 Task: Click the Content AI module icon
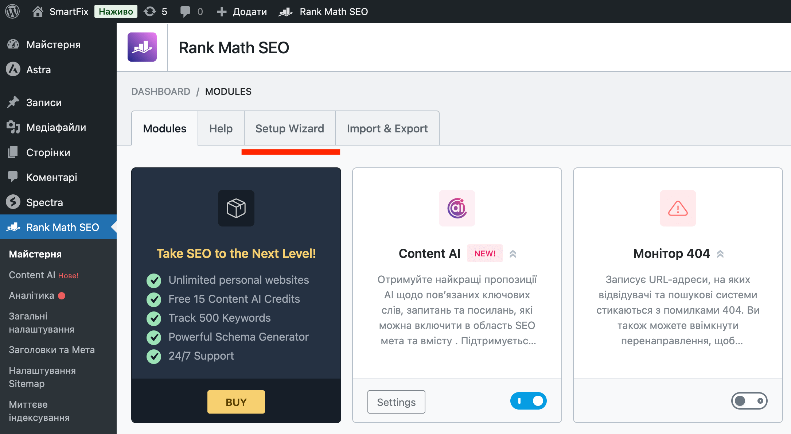coord(457,208)
